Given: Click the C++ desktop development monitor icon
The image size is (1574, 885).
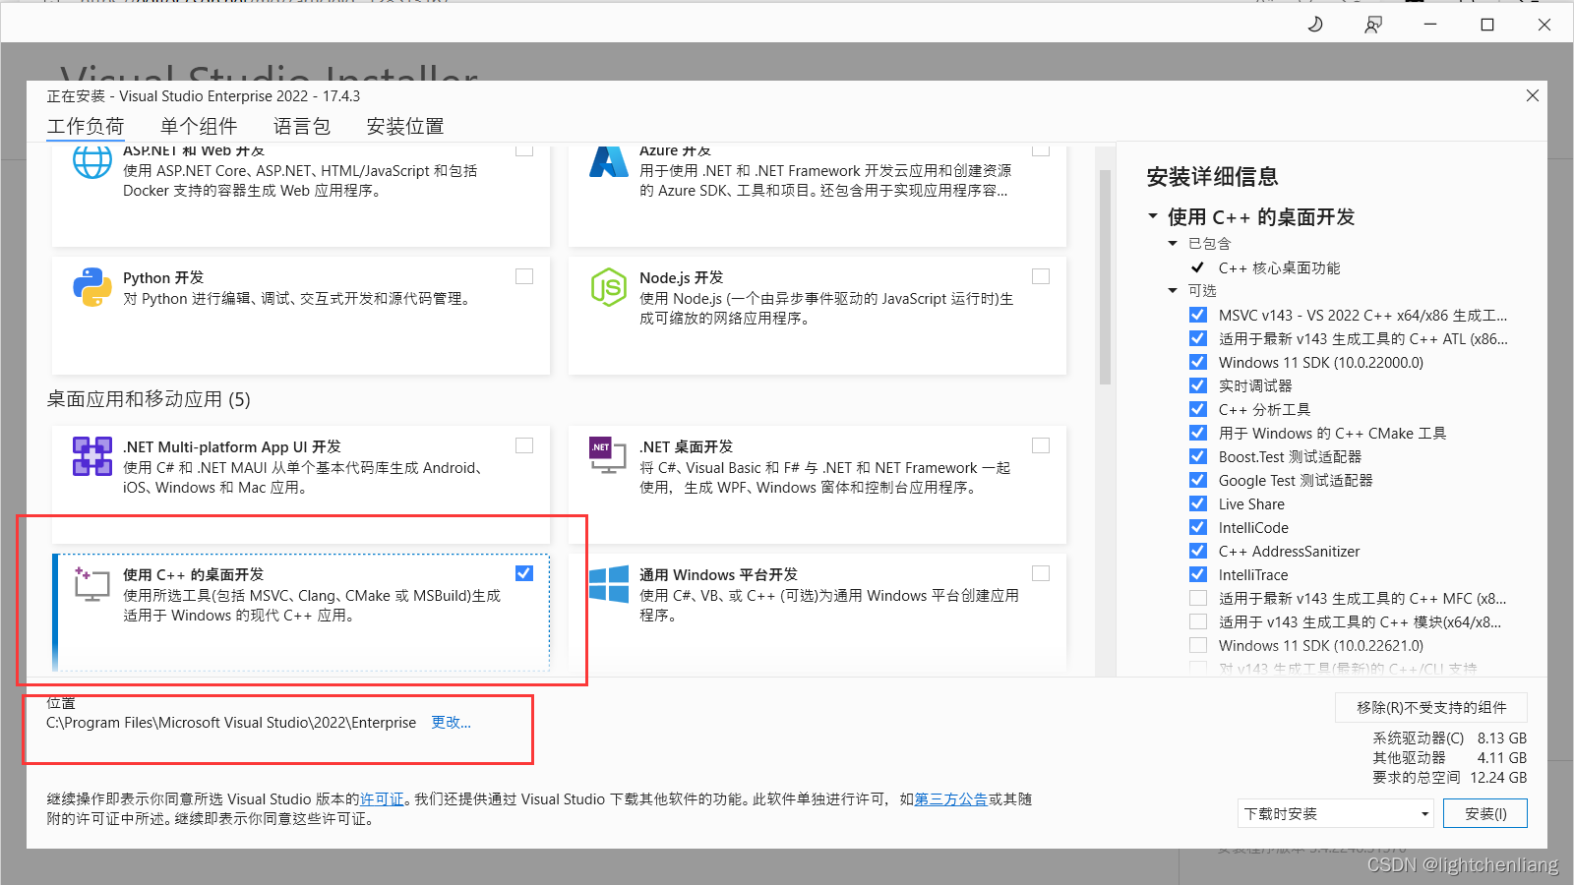Looking at the screenshot, I should pyautogui.click(x=91, y=584).
